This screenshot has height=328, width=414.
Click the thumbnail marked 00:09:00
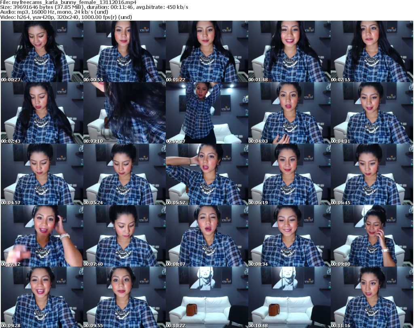pos(372,236)
